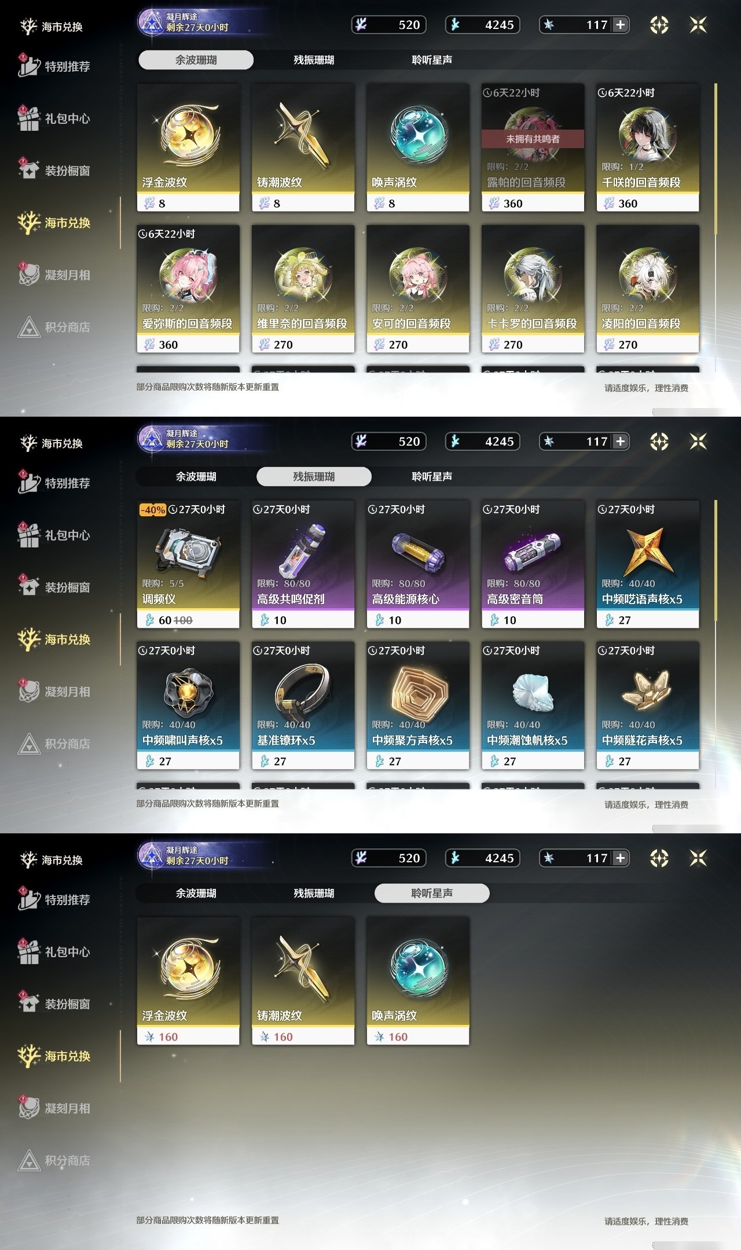This screenshot has height=1250, width=741.
Task: Select the highlighted 聆听星声 tab
Action: pyautogui.click(x=432, y=893)
